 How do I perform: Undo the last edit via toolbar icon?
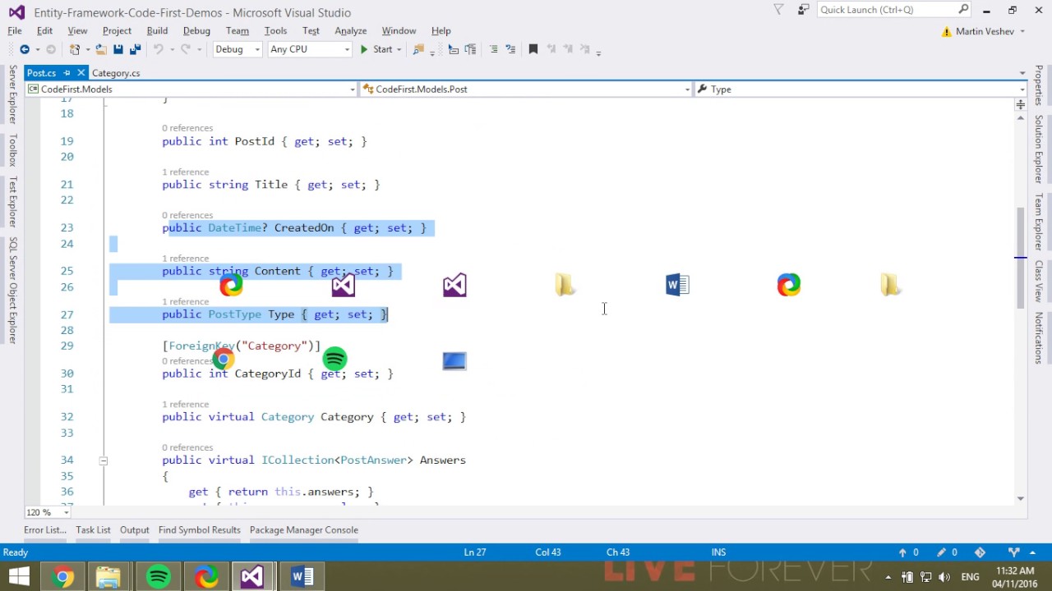click(158, 49)
